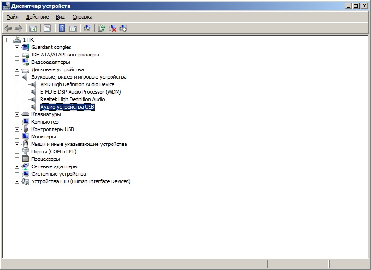371x270 pixels.
Task: Open the Файл menu
Action: pyautogui.click(x=12, y=17)
